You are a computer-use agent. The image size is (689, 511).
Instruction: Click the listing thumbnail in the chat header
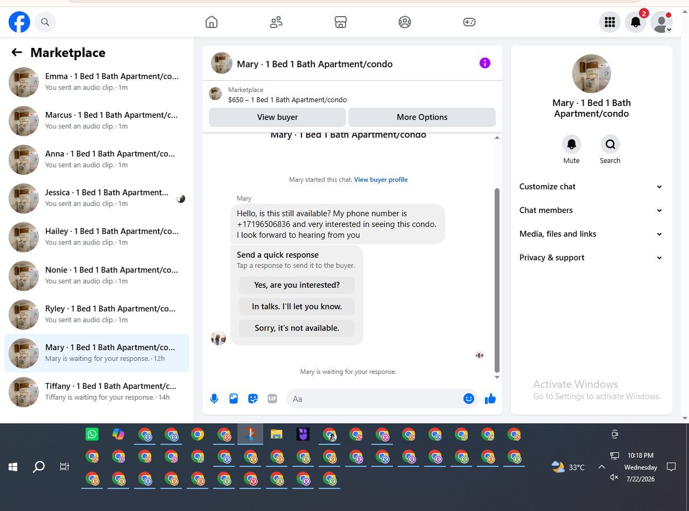click(222, 63)
